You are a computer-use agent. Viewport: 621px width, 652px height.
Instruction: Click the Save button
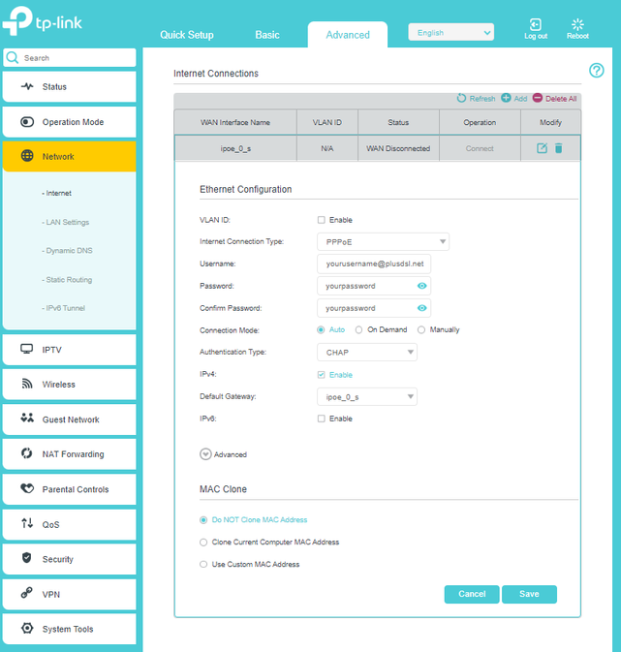[x=529, y=594]
